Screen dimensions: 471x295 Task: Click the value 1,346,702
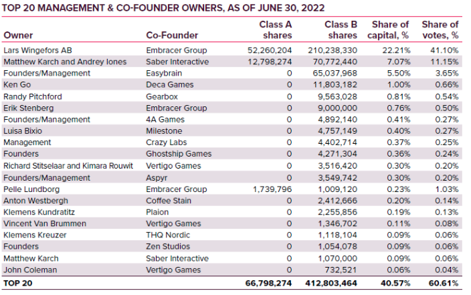click(337, 223)
